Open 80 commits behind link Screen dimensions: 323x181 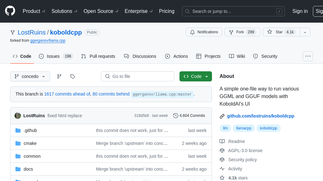(111, 94)
